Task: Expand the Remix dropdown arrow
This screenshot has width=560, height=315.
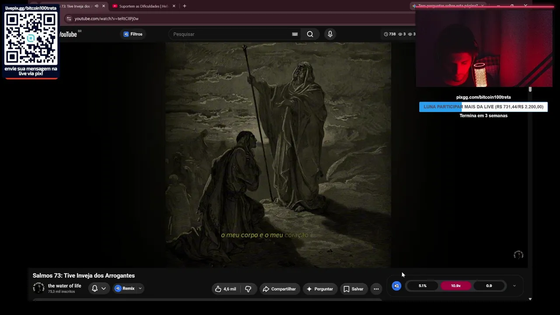Action: 140,288
